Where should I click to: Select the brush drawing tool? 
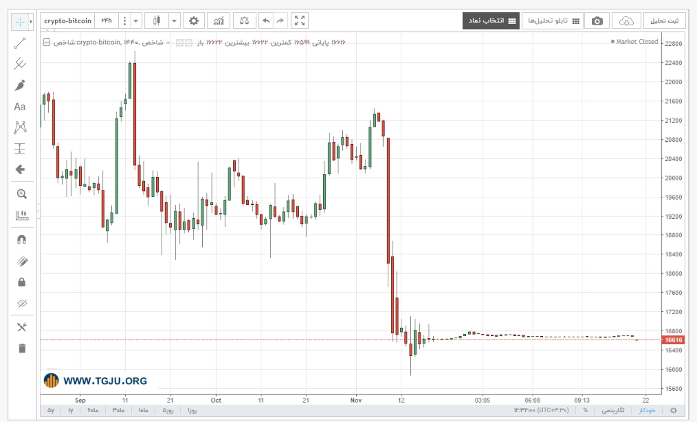(x=20, y=85)
